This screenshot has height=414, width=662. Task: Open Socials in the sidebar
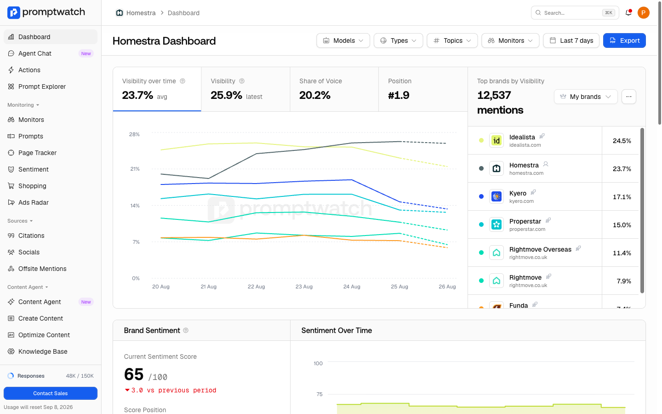coord(51,252)
